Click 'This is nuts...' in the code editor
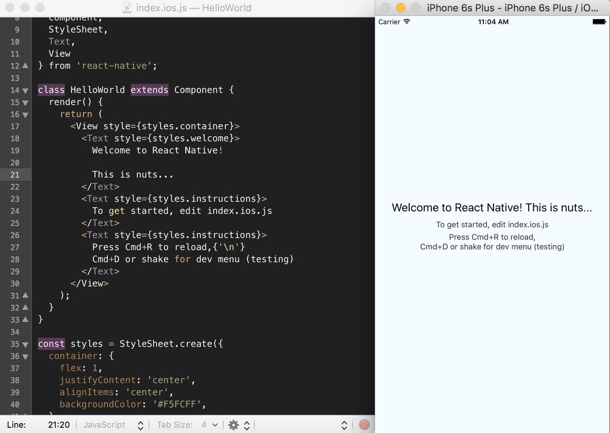 (x=133, y=174)
